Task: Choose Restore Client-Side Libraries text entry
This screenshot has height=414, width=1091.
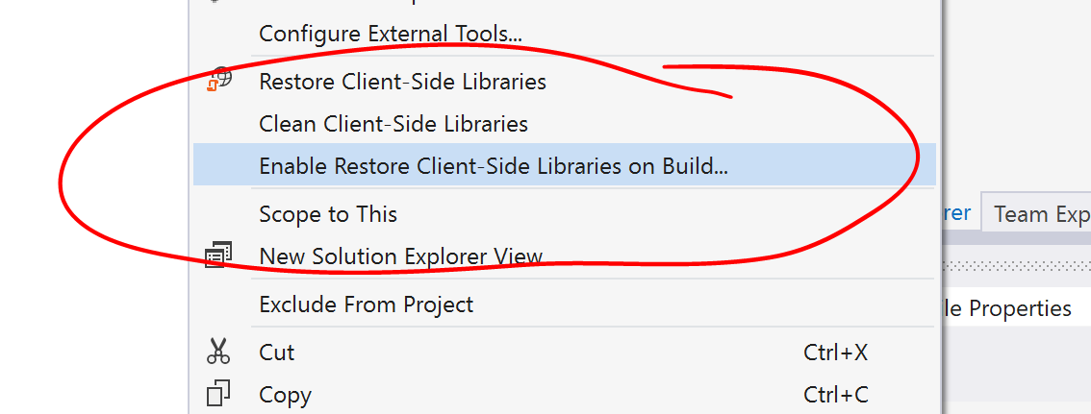Action: click(x=402, y=82)
